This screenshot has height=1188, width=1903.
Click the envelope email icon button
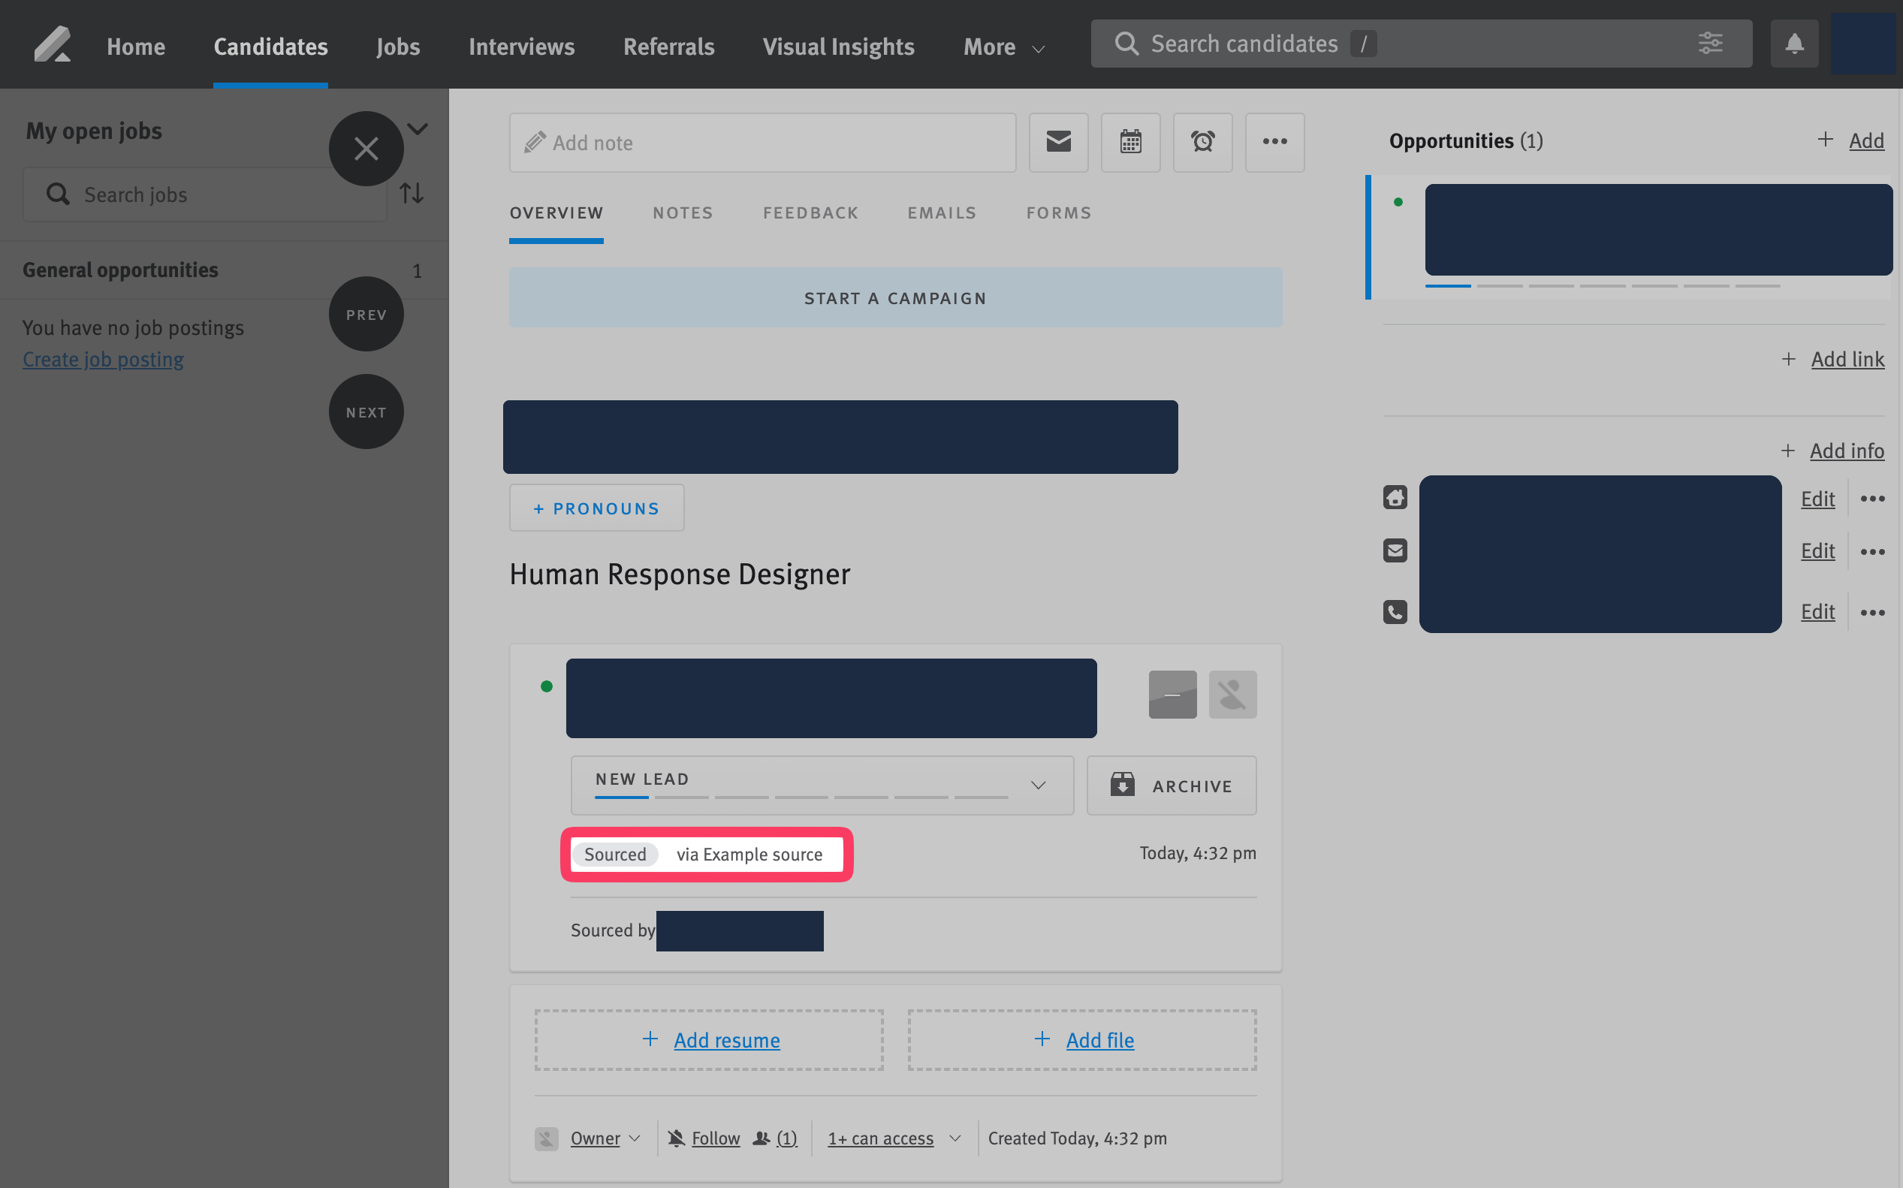(1058, 142)
